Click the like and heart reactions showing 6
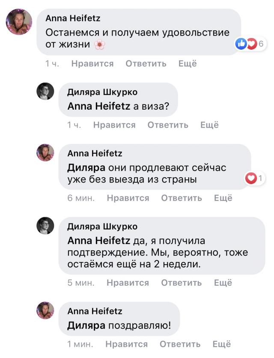Image resolution: width=274 pixels, height=358 pixels. [x=251, y=44]
